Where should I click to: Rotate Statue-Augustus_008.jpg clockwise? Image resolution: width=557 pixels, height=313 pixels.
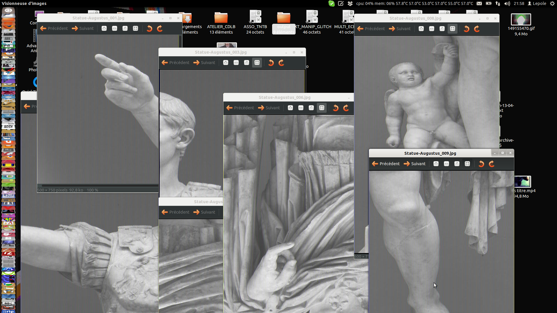pos(477,29)
